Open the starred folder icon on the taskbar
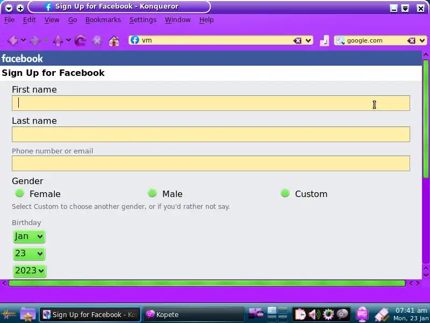Viewport: 430px width, 323px height. point(28,314)
